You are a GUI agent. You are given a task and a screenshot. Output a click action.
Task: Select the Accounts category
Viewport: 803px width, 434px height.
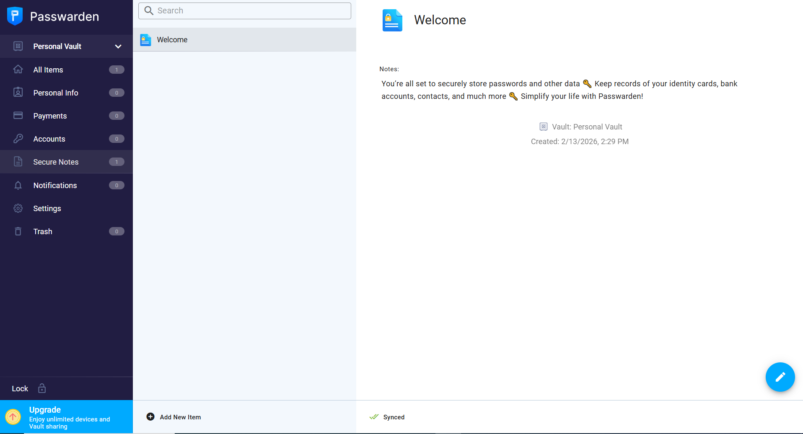click(49, 139)
